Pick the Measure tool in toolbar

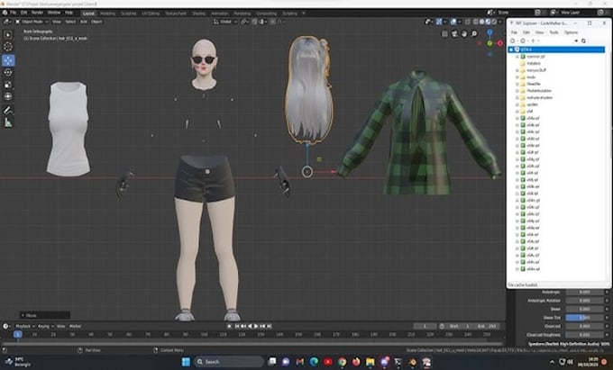tap(8, 122)
